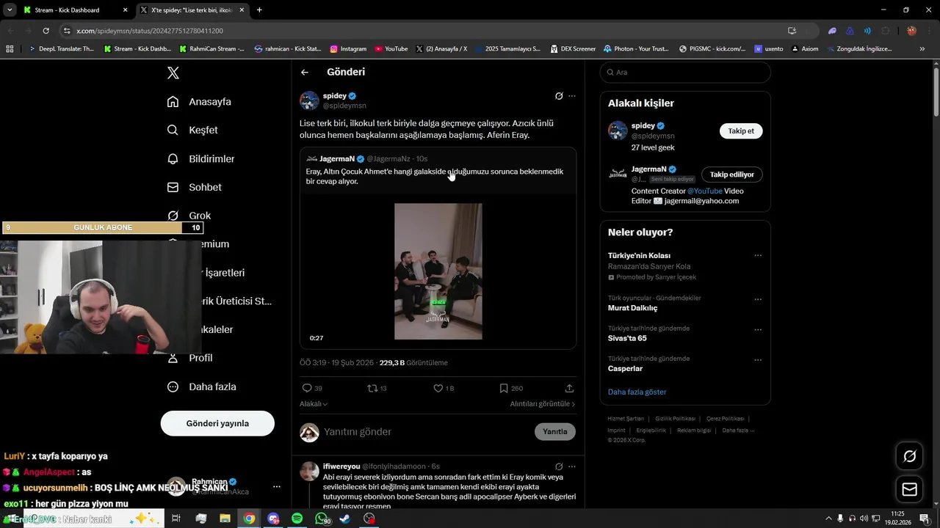The width and height of the screenshot is (940, 528).
Task: Click the reply icon with 39 replies
Action: [307, 388]
